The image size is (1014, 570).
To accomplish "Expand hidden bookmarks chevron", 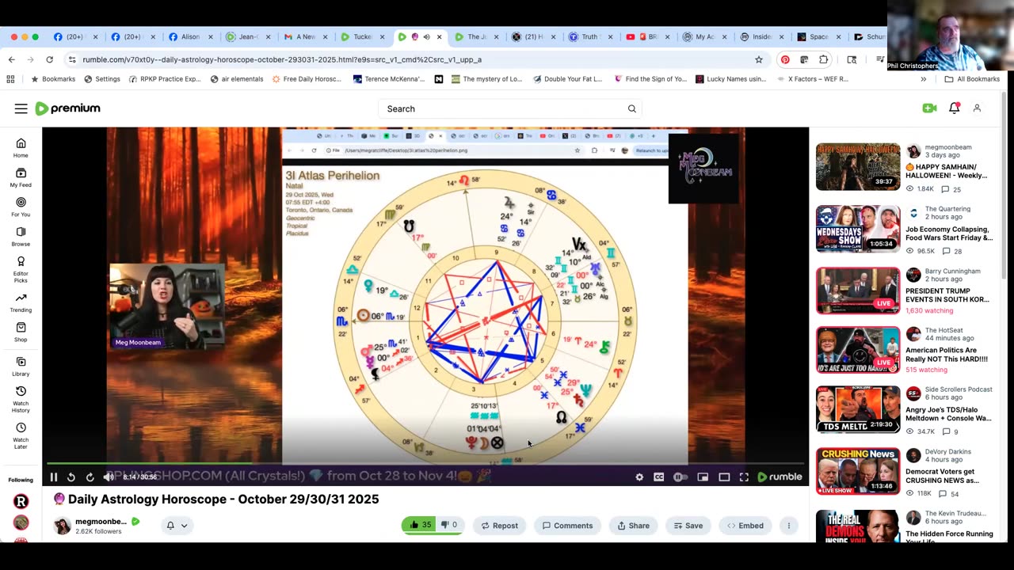I will point(923,79).
